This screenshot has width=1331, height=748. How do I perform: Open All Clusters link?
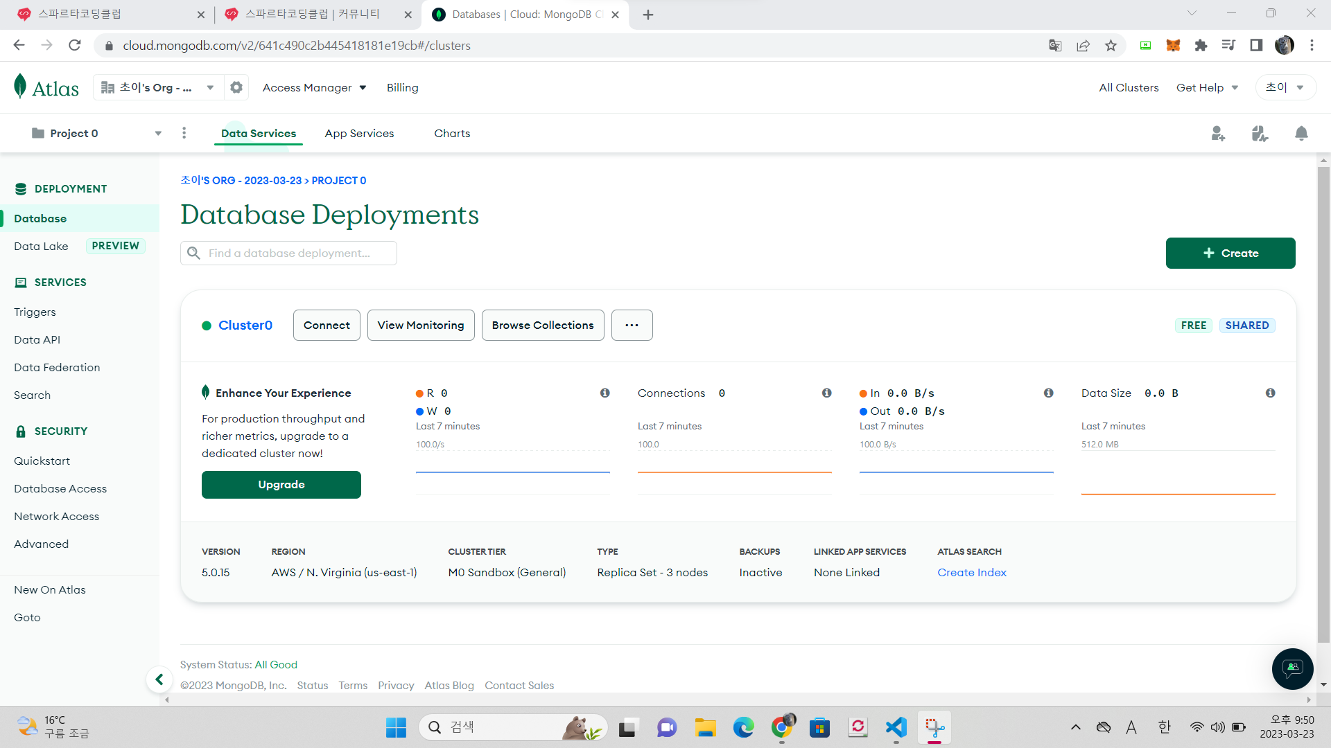pyautogui.click(x=1129, y=87)
